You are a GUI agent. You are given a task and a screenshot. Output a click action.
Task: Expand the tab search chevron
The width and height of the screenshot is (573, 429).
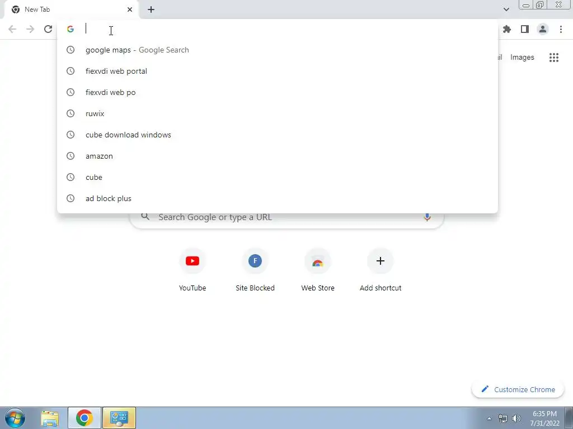pos(506,9)
